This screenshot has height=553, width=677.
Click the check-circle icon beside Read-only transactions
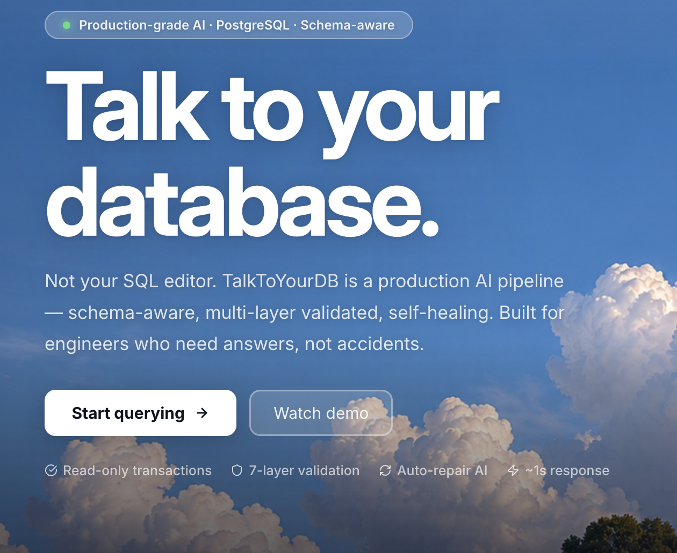pyautogui.click(x=51, y=471)
